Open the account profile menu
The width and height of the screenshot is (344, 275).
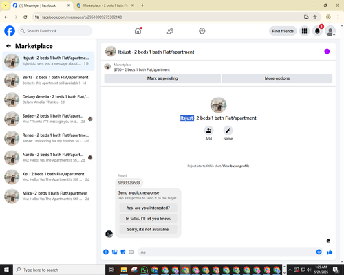(x=330, y=31)
